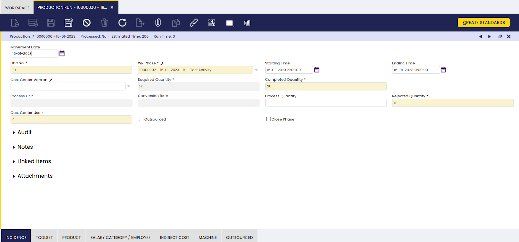The width and height of the screenshot is (519, 242).
Task: Click the save and close icon
Action: [x=68, y=23]
